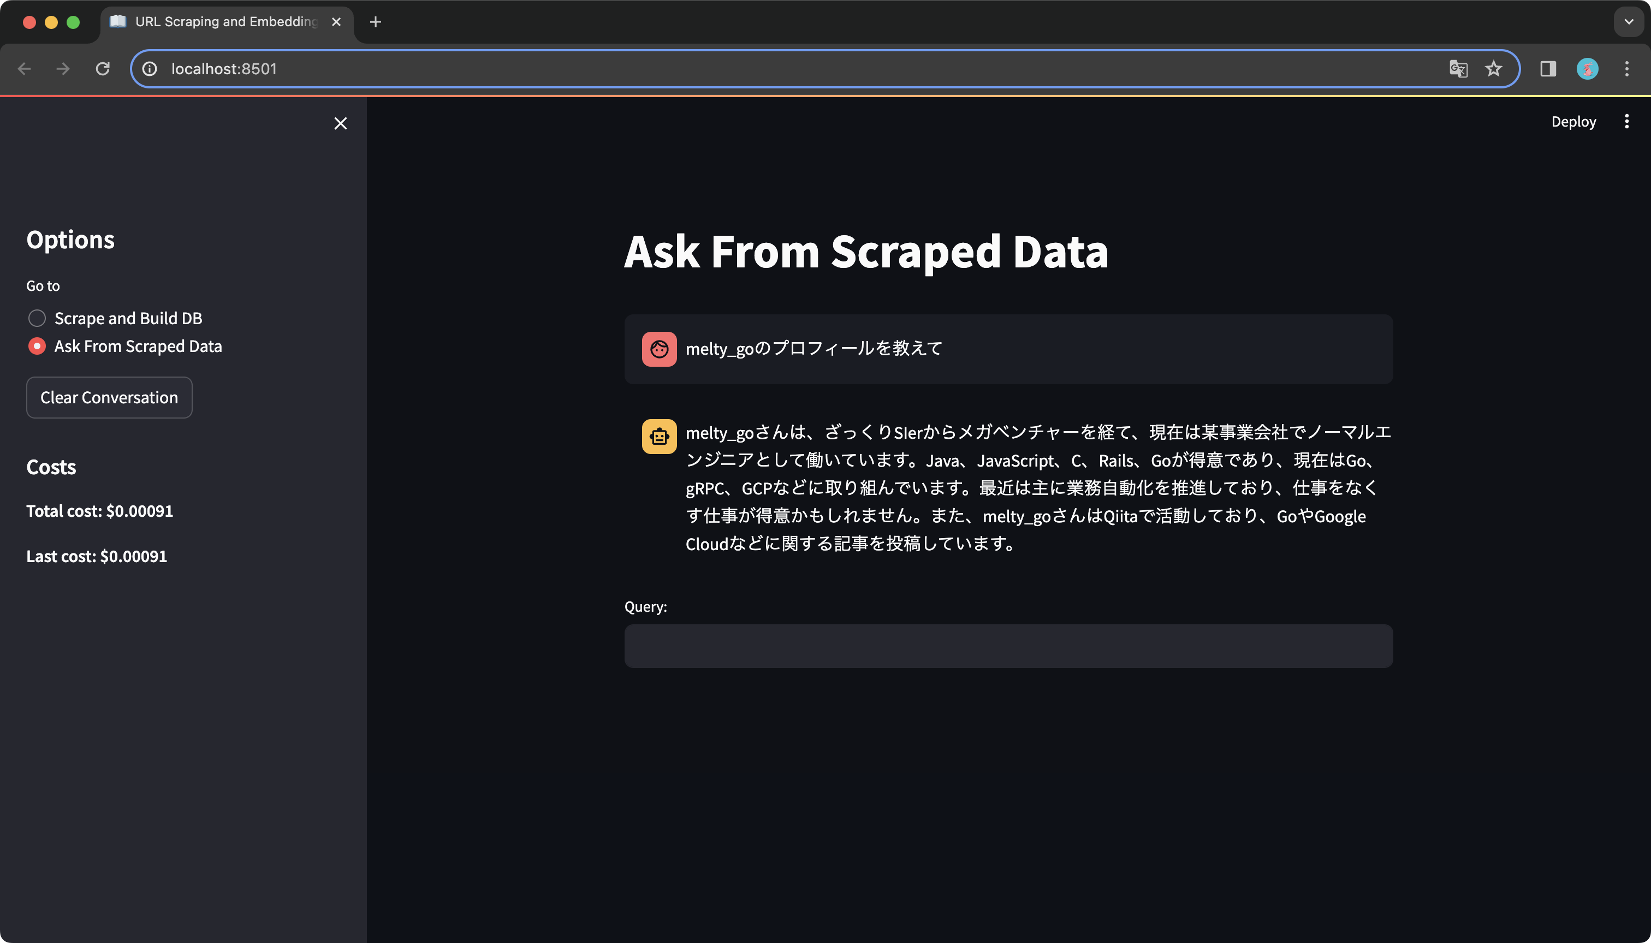Click the user avatar next to the question
This screenshot has height=943, width=1651.
click(658, 349)
